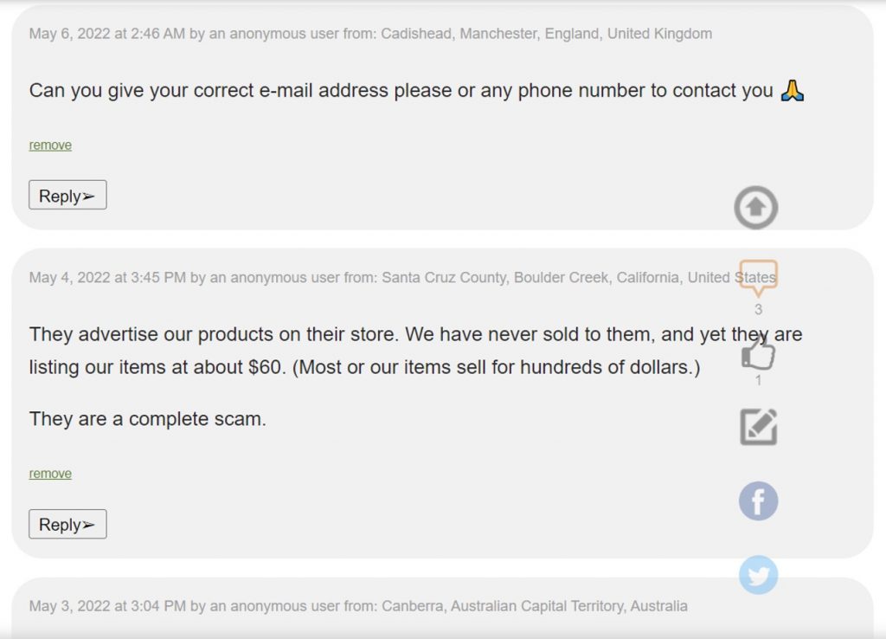The height and width of the screenshot is (639, 886).
Task: Click the 'They are a complete scam.' text
Action: pyautogui.click(x=148, y=419)
